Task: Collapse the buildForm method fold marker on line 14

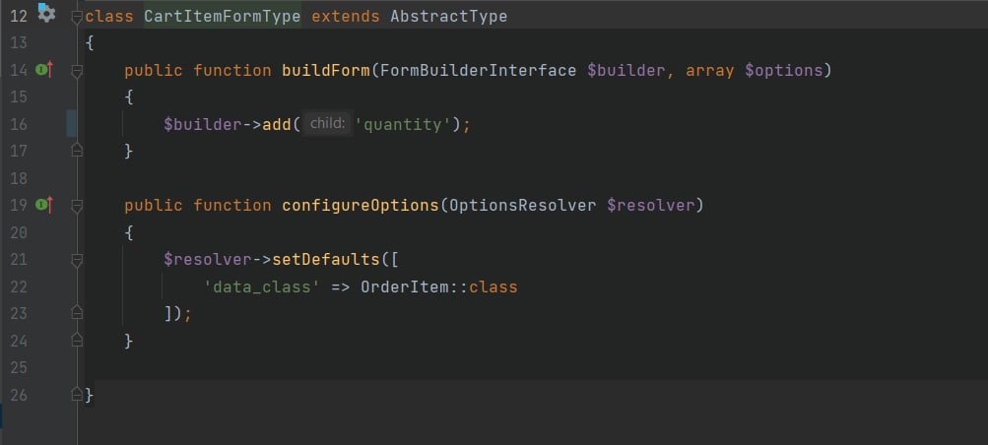Action: (x=77, y=71)
